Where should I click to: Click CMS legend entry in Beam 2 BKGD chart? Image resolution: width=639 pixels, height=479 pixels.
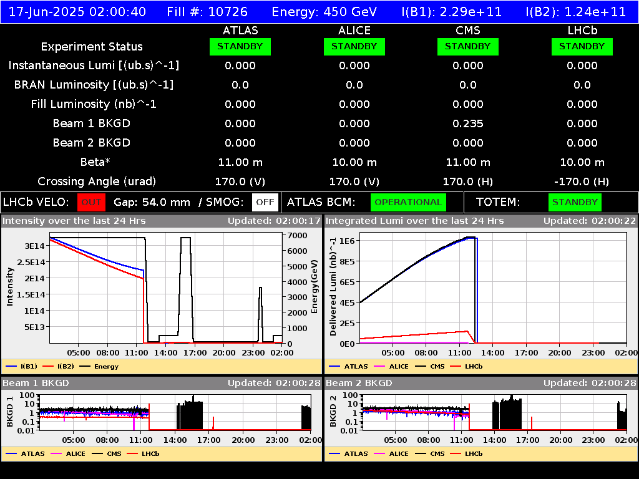point(430,453)
